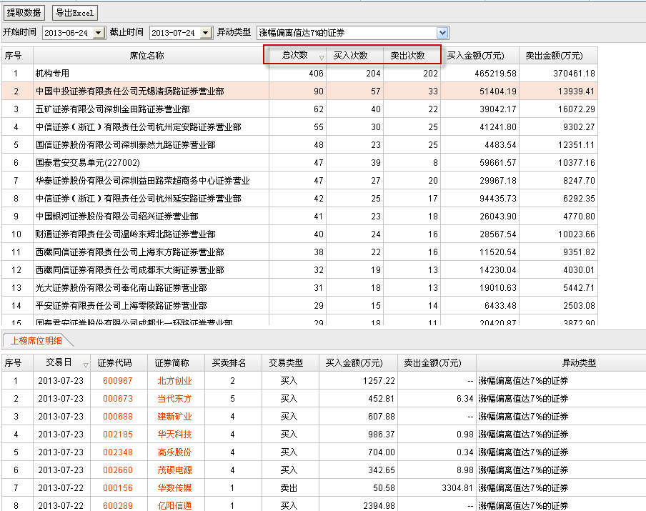Click the 席位名称 column header

pyautogui.click(x=146, y=55)
